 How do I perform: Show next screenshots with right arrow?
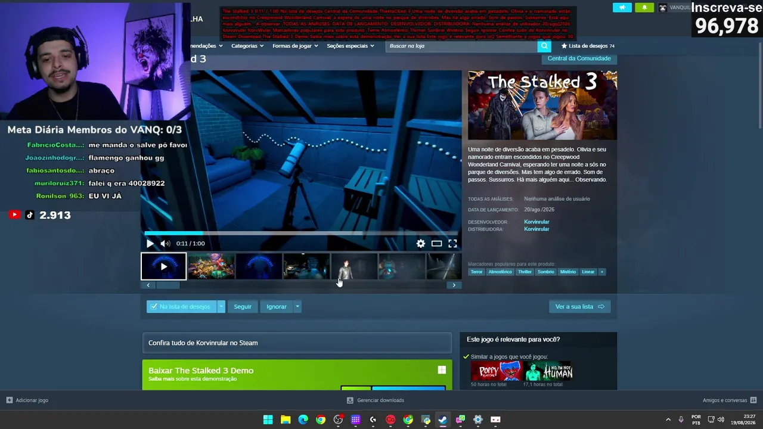[454, 285]
